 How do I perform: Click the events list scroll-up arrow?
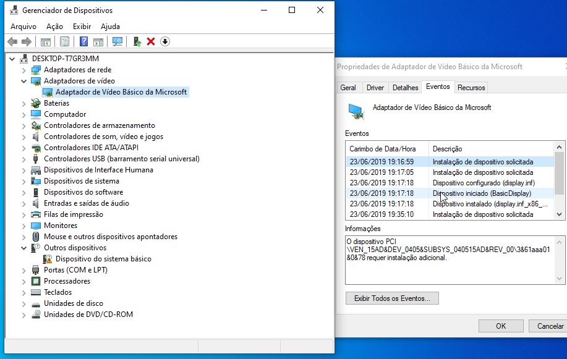click(x=560, y=147)
